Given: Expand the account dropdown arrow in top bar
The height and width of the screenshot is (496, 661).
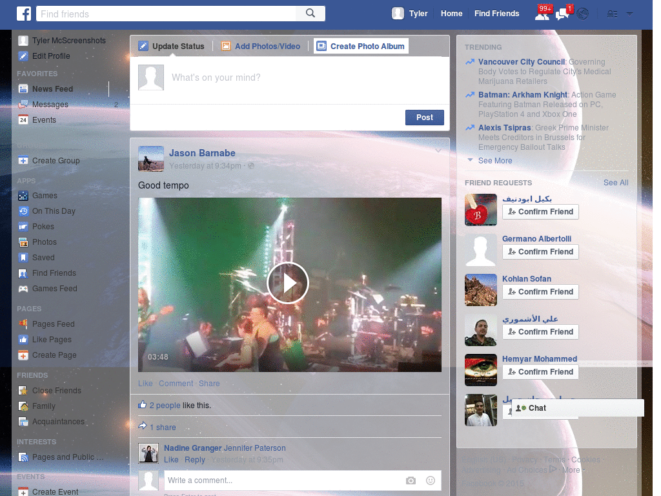Looking at the screenshot, I should coord(629,14).
